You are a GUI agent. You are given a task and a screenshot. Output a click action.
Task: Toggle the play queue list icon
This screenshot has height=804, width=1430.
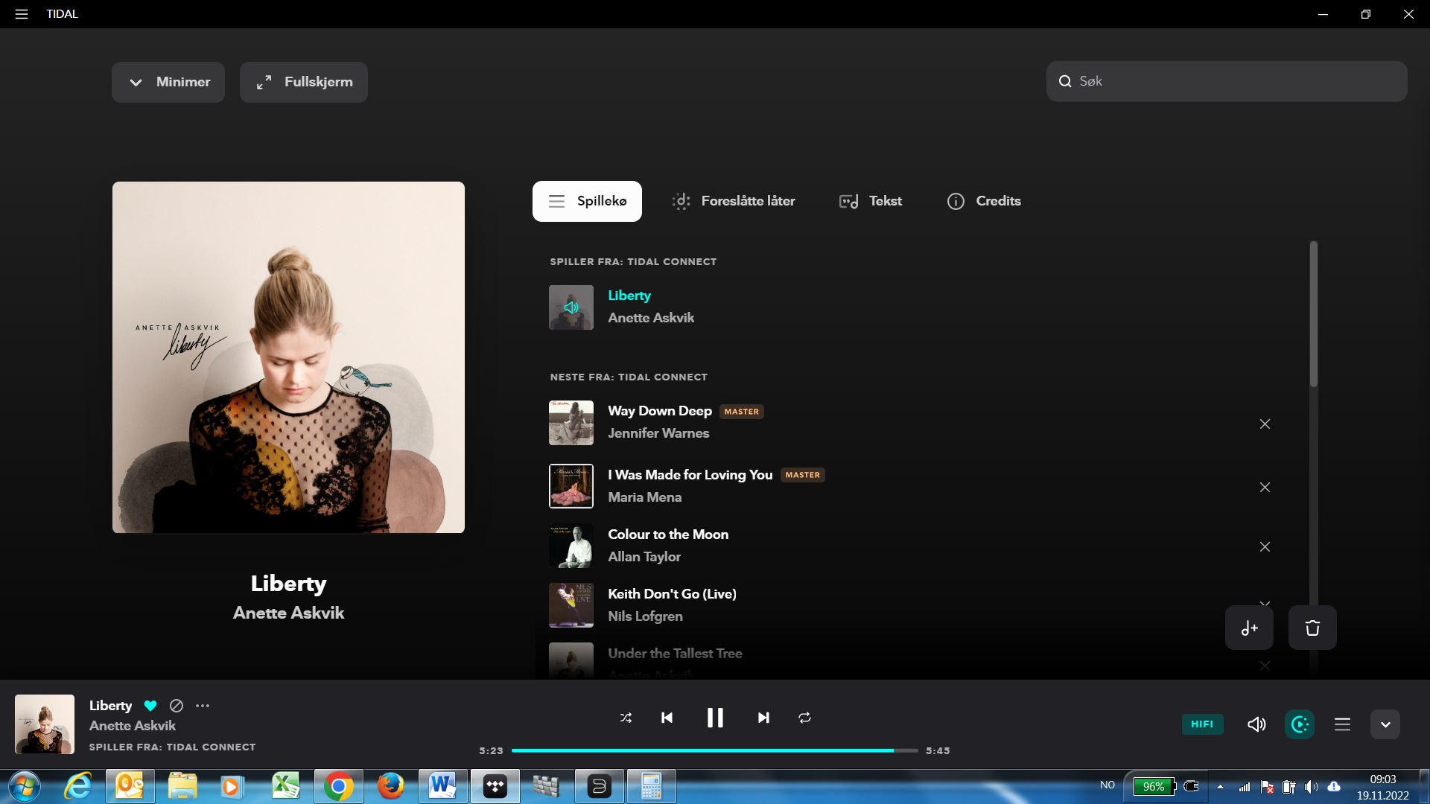[1342, 724]
